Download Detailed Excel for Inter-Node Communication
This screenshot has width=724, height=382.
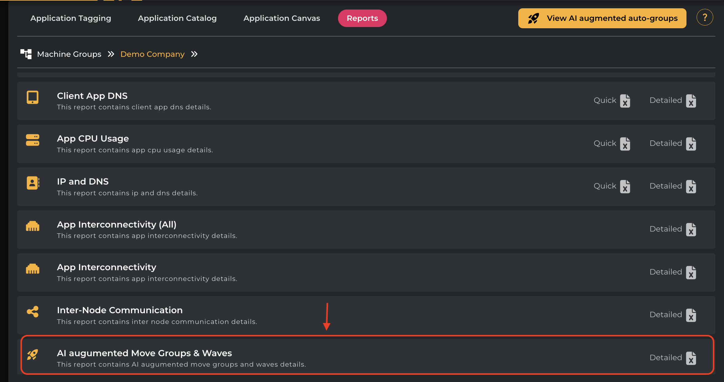coord(691,315)
